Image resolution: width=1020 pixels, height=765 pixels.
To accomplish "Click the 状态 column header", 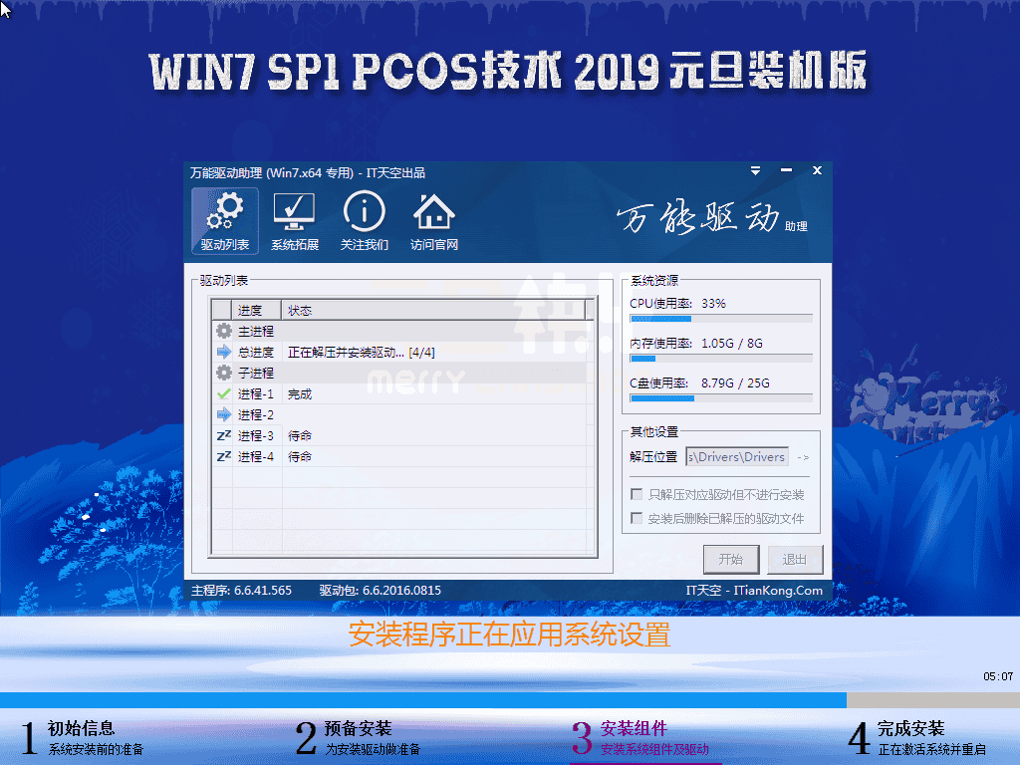I will tap(432, 311).
